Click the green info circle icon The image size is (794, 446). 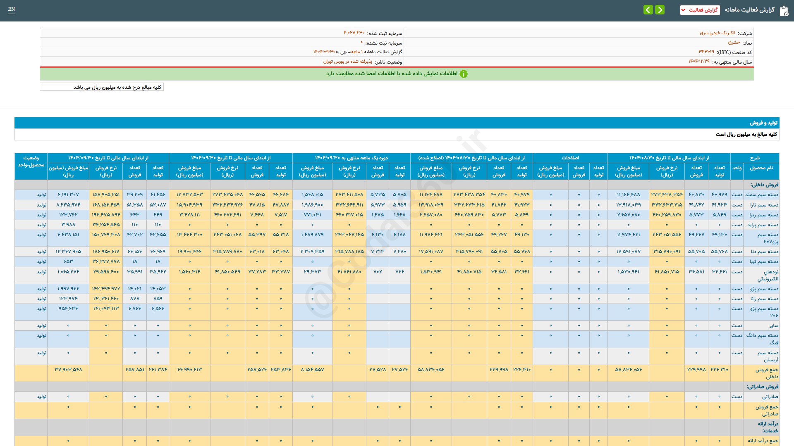464,74
